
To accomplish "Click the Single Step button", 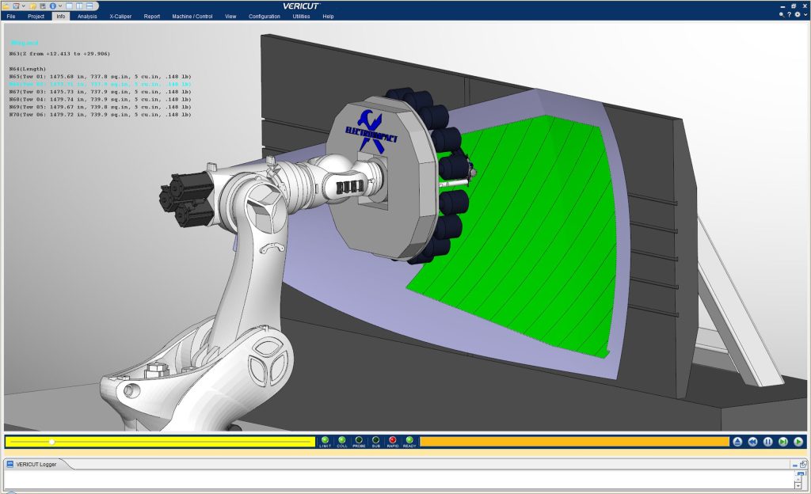I will pyautogui.click(x=782, y=442).
